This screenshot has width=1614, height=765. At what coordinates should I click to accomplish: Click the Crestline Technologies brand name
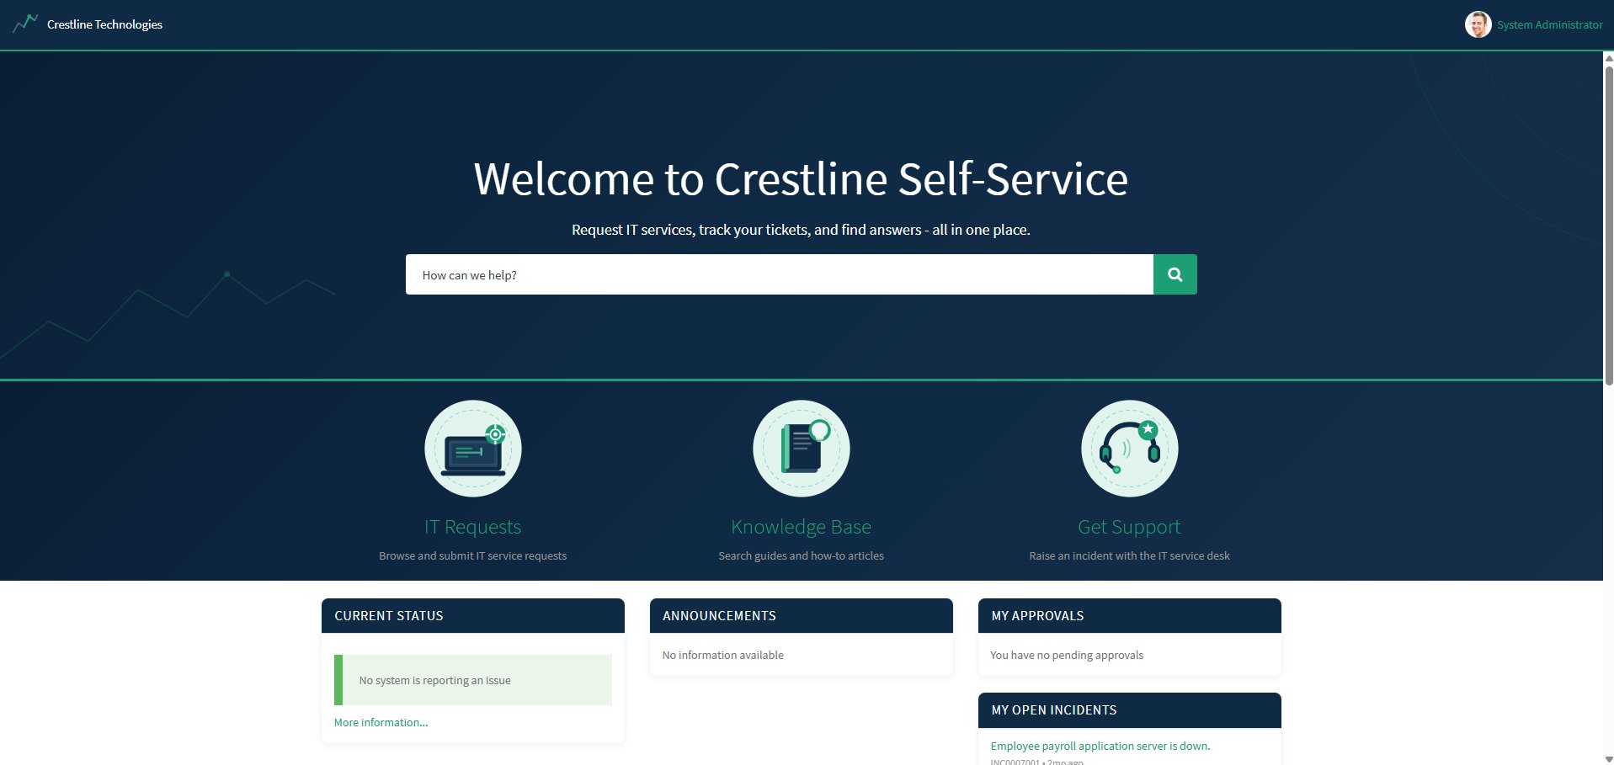coord(104,24)
